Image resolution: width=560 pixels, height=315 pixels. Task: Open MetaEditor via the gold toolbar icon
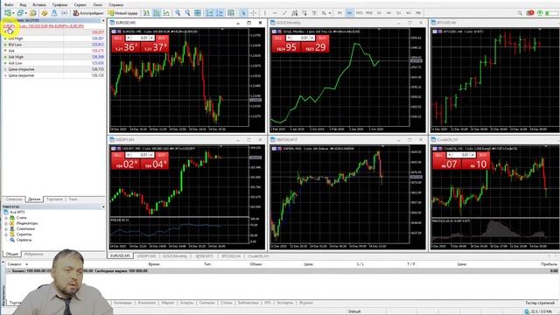point(45,13)
